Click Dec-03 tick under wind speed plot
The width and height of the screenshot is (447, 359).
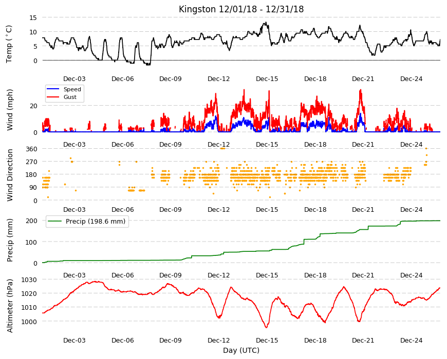[74, 144]
